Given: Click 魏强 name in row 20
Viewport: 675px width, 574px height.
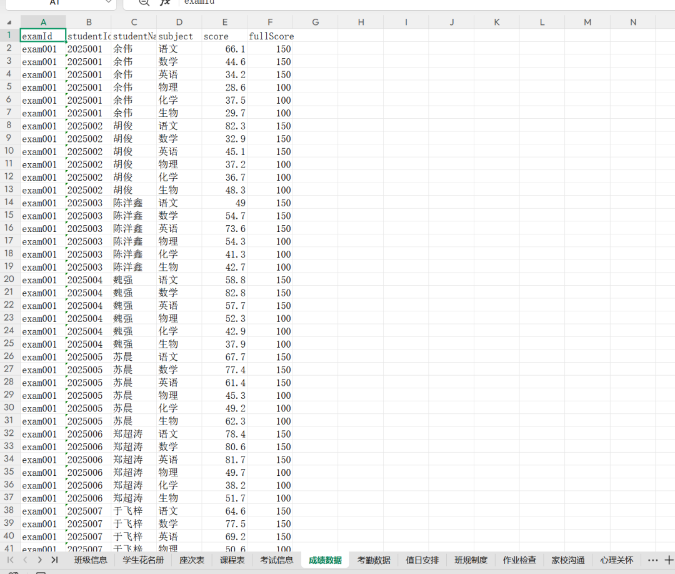Looking at the screenshot, I should (134, 280).
